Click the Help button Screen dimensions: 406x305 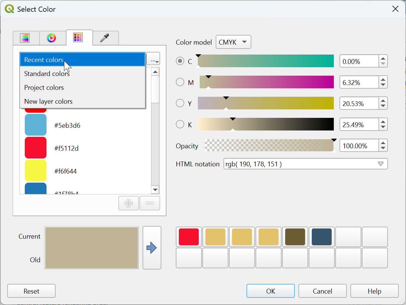point(374,291)
